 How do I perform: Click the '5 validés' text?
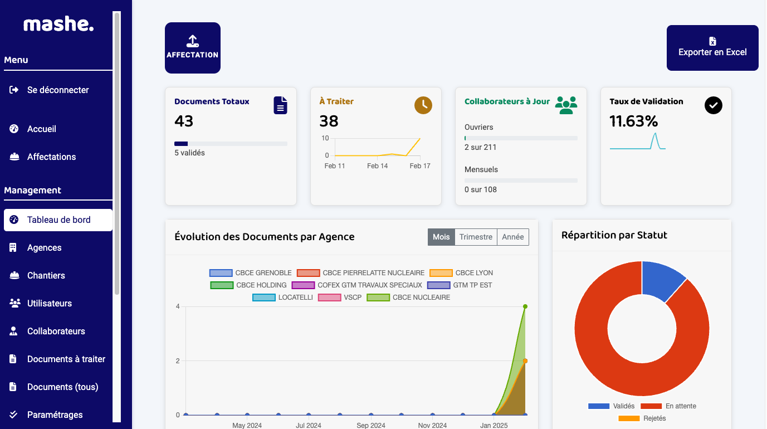click(x=189, y=153)
